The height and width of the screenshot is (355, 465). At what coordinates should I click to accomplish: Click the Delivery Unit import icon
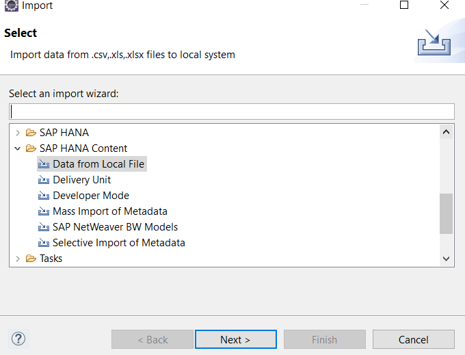pos(44,180)
